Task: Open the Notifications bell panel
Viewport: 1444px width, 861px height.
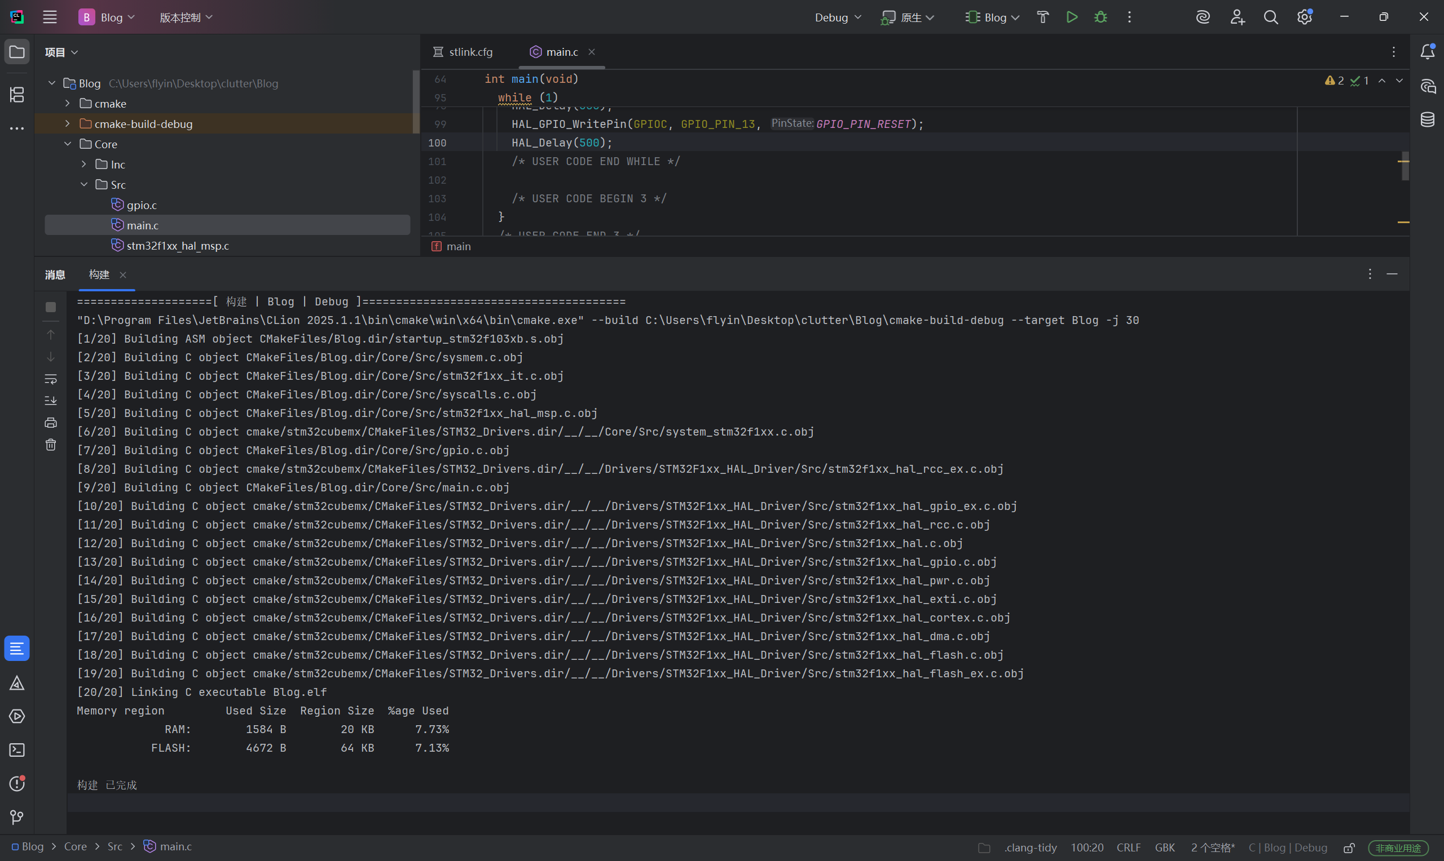Action: 1427,52
